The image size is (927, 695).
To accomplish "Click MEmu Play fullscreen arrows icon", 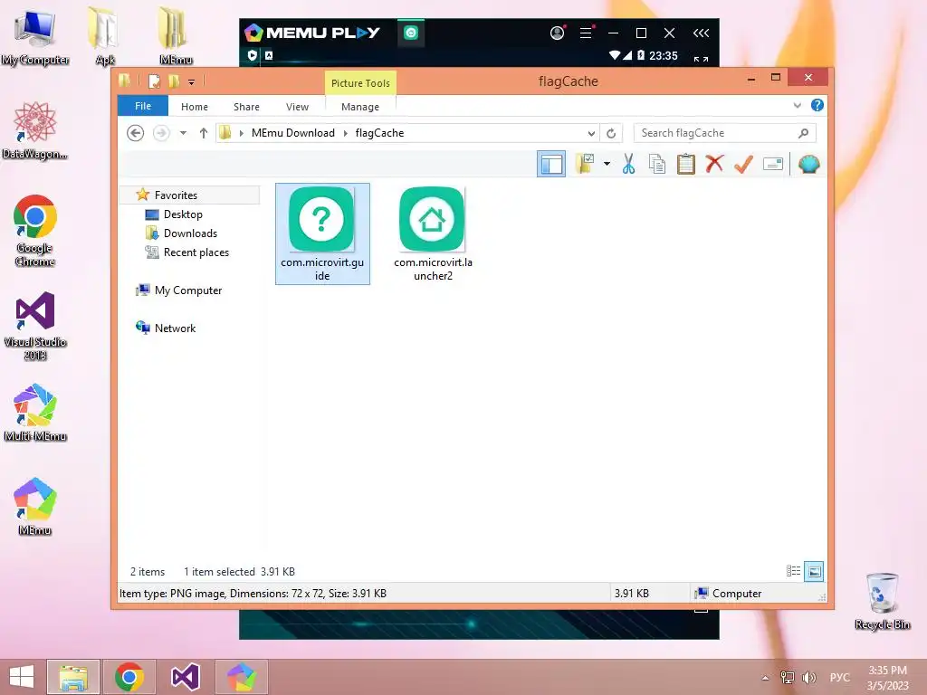I will click(x=702, y=59).
